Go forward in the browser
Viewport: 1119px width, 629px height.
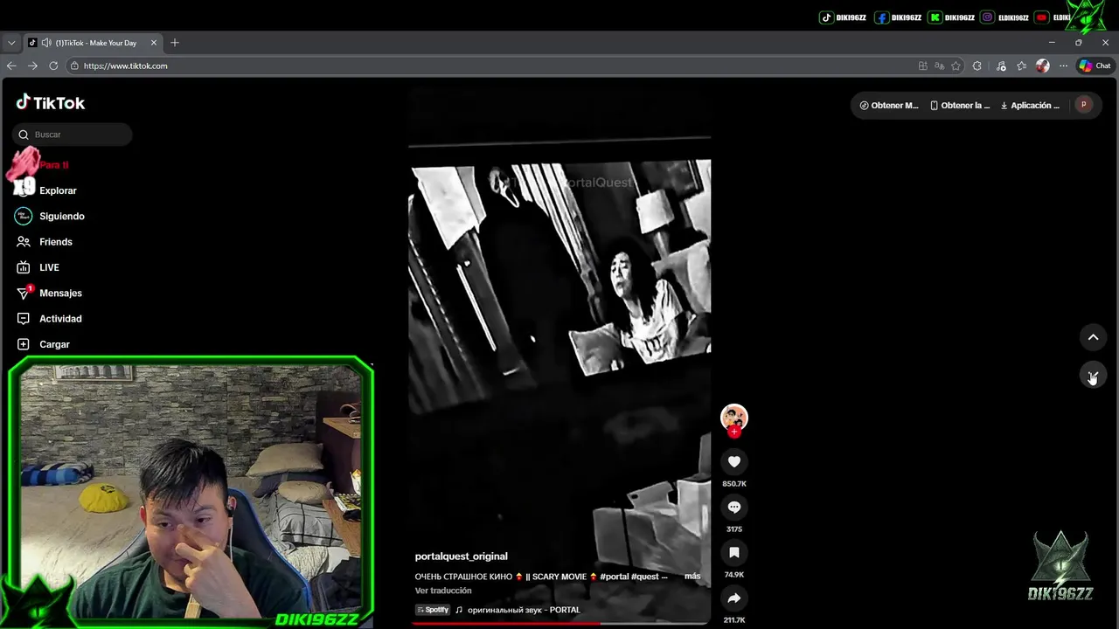[32, 66]
